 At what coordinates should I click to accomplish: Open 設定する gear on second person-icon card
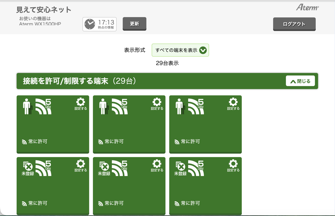[157, 104]
